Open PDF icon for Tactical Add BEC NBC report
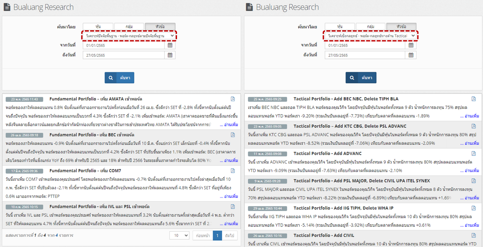 473,99
